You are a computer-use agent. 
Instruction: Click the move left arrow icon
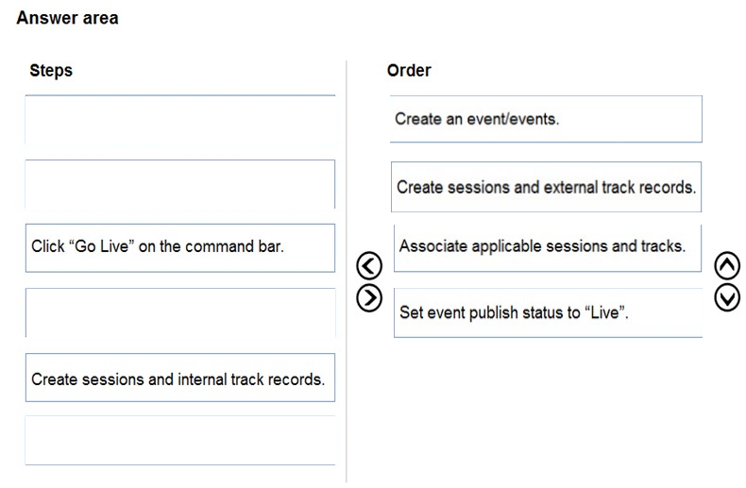(x=368, y=265)
